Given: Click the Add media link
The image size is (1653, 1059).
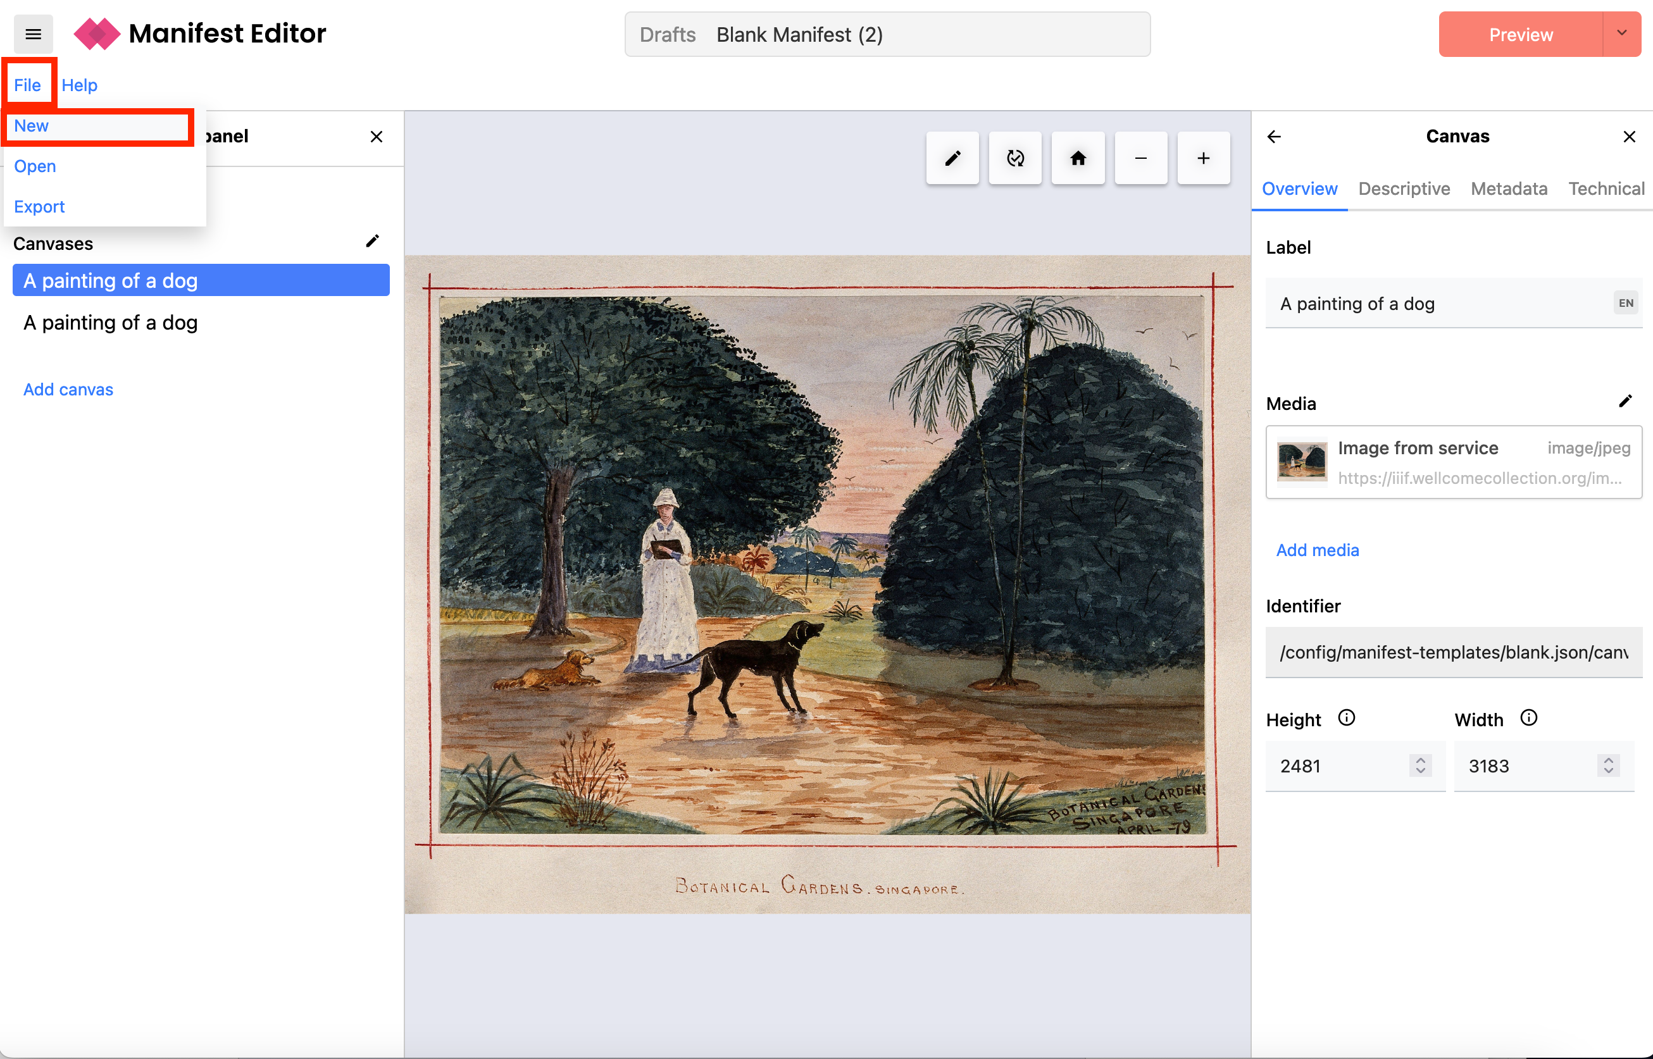Looking at the screenshot, I should click(x=1318, y=549).
